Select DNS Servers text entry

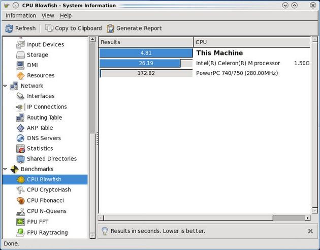tap(44, 138)
